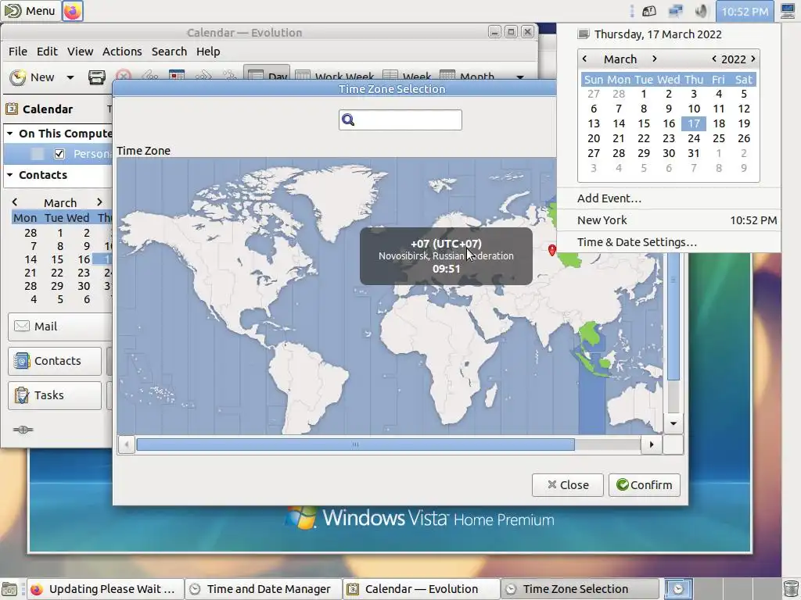Screen dimensions: 801x600
Task: Click the Print icon in the Evolution toolbar
Action: tap(96, 77)
